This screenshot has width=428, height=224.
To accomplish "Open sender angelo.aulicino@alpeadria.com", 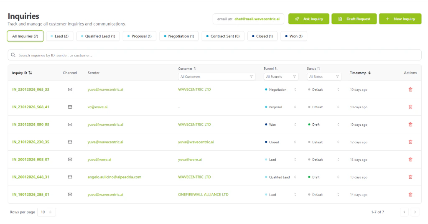I will [115, 177].
